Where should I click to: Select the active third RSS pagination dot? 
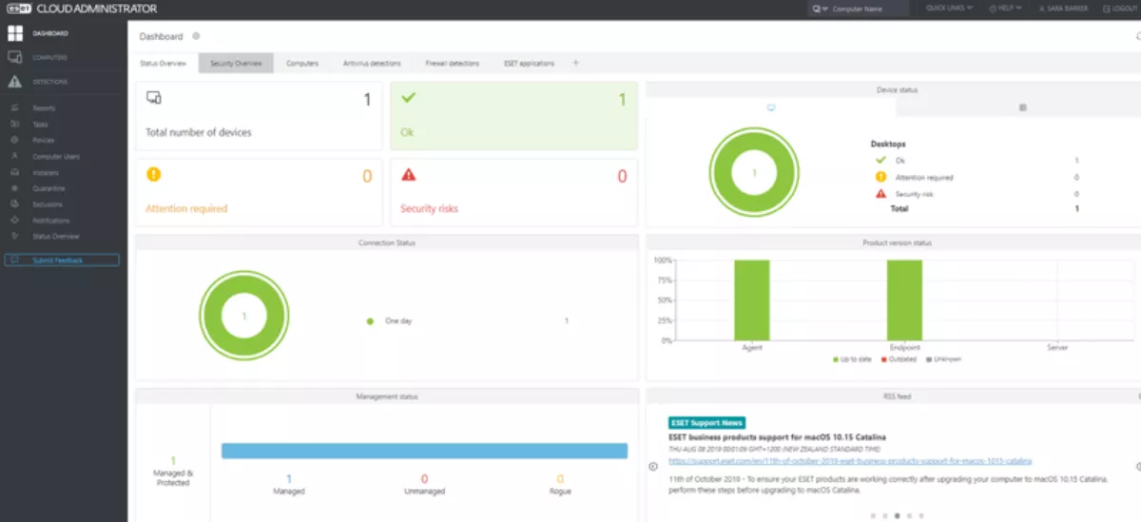(897, 515)
